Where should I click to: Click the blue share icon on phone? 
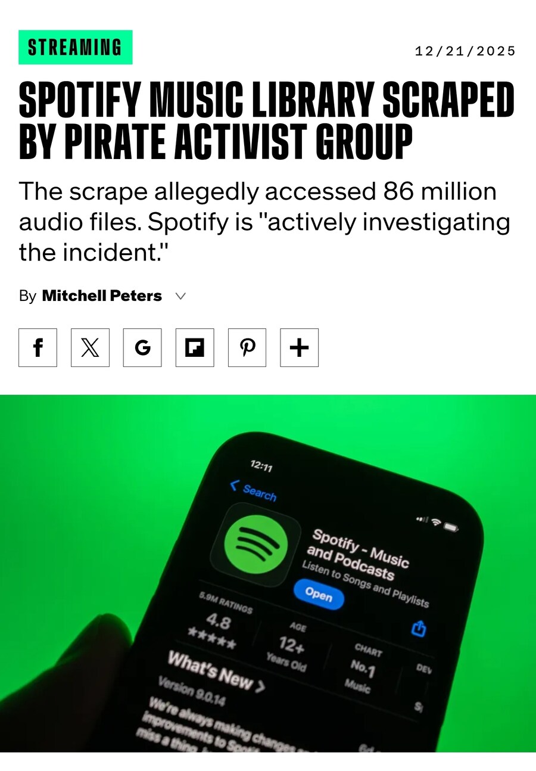(419, 628)
